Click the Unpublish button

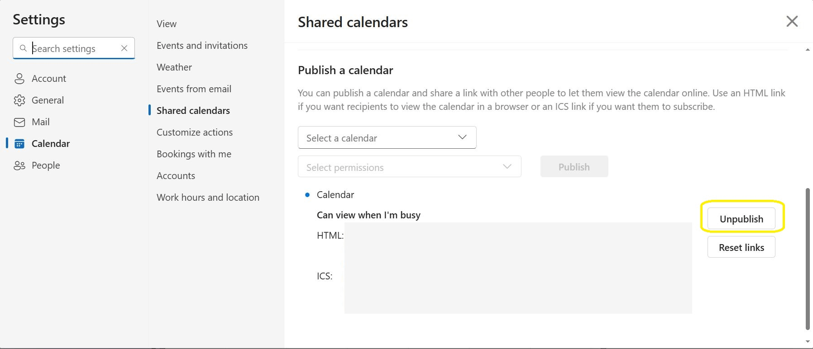[741, 219]
